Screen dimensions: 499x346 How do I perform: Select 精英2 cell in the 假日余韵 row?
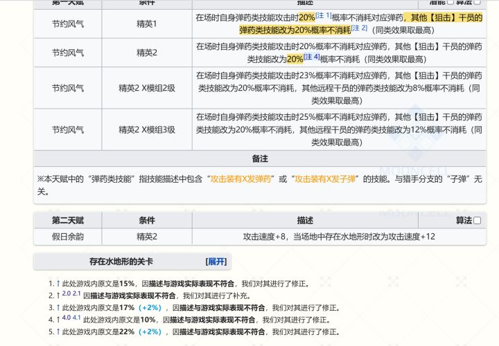(x=147, y=237)
